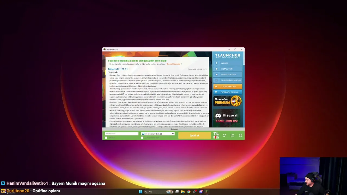Click the Yeni çeteler subheading
The height and width of the screenshot is (195, 347).
[113, 72]
